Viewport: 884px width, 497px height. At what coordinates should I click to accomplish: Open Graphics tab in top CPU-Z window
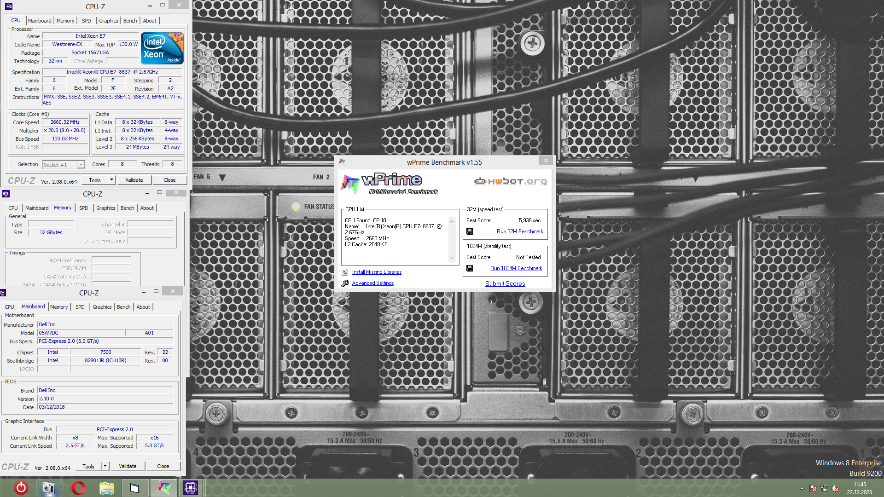click(x=109, y=21)
